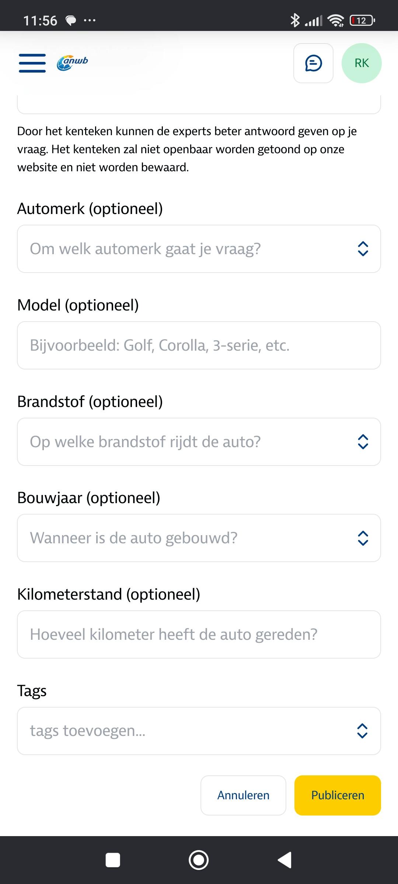The height and width of the screenshot is (884, 398).
Task: Open the hamburger navigation menu
Action: click(x=32, y=63)
